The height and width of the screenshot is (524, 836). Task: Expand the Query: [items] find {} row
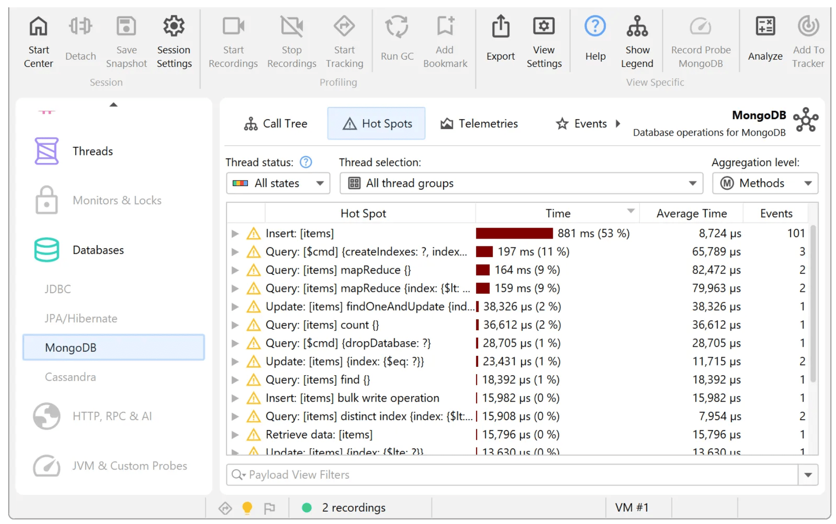(x=235, y=380)
